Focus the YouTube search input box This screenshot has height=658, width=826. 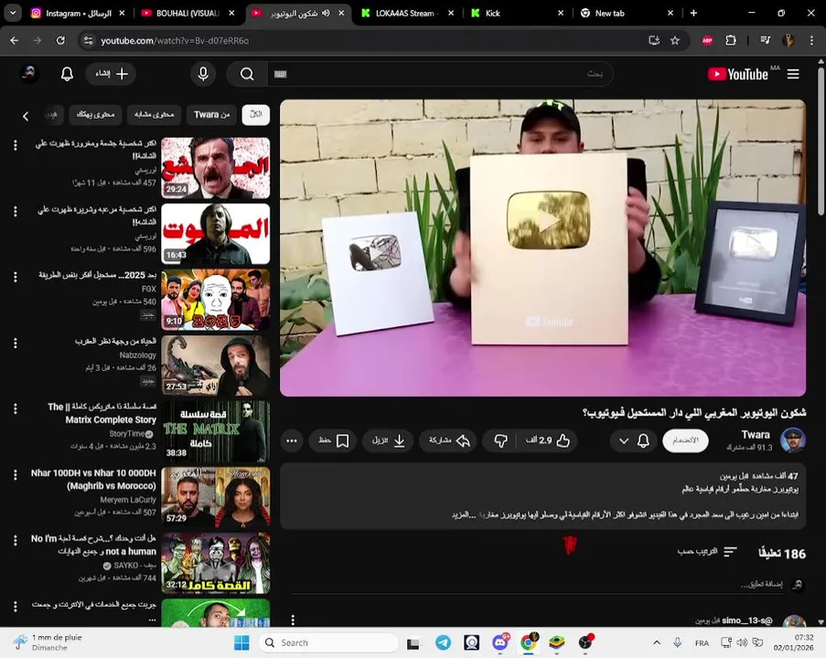tap(440, 74)
